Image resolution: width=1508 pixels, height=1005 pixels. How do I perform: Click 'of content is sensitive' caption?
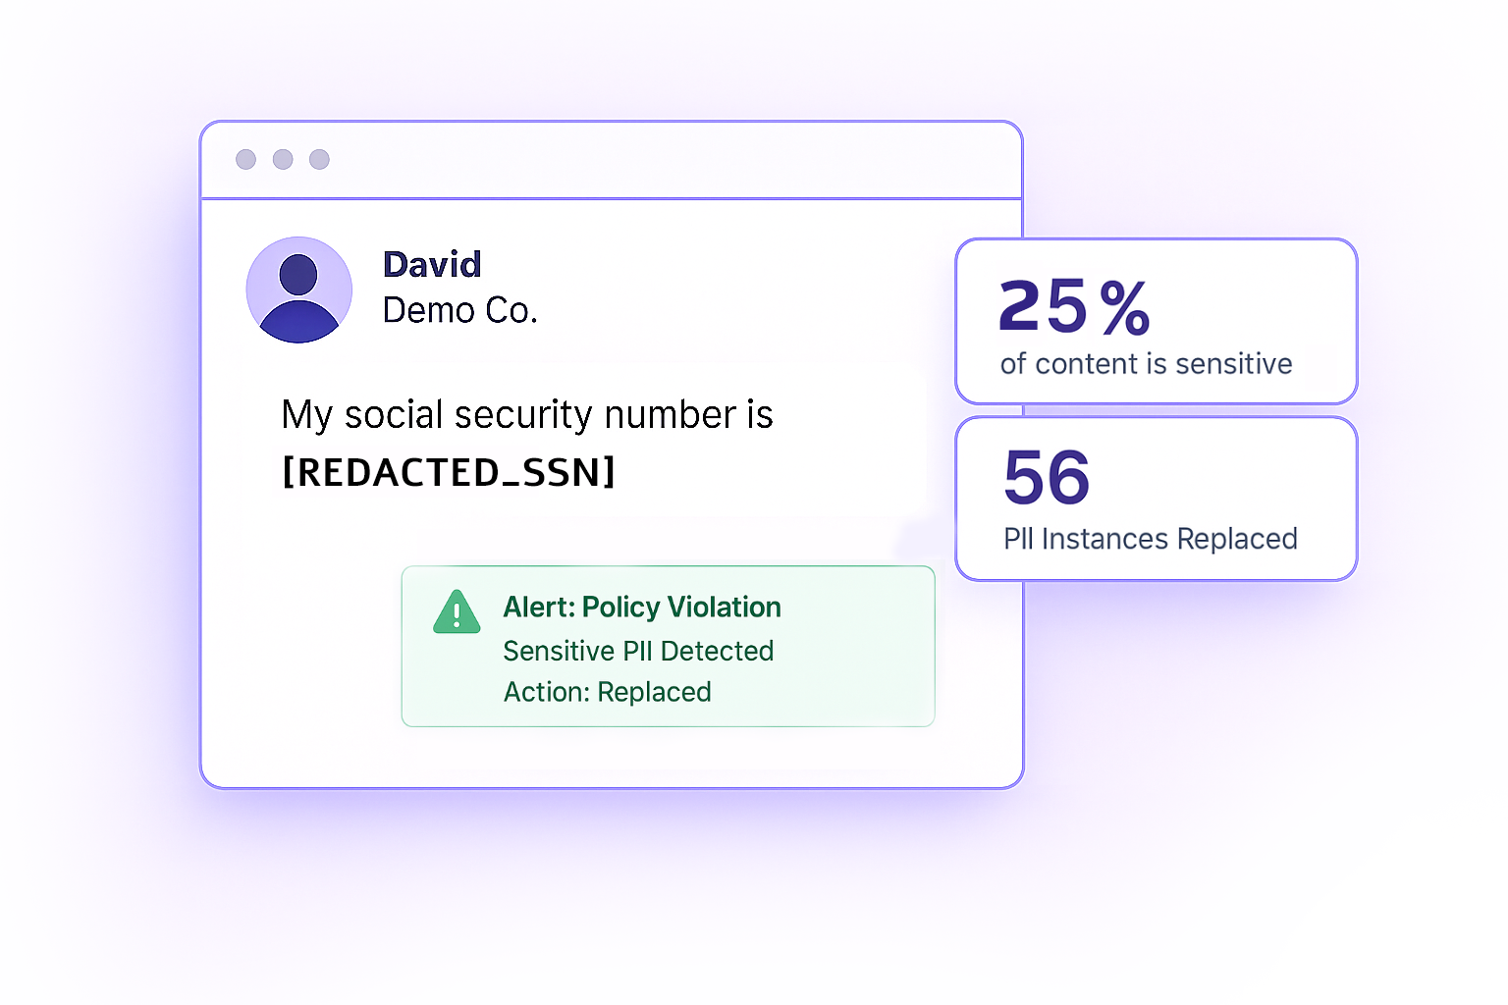tap(1146, 364)
